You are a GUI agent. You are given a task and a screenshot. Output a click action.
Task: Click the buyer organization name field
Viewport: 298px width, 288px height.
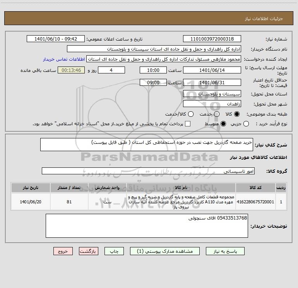[x=154, y=49]
